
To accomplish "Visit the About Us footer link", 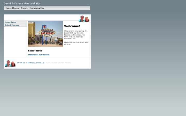I will [21, 63].
